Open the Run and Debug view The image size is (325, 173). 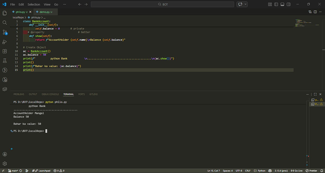[5, 42]
